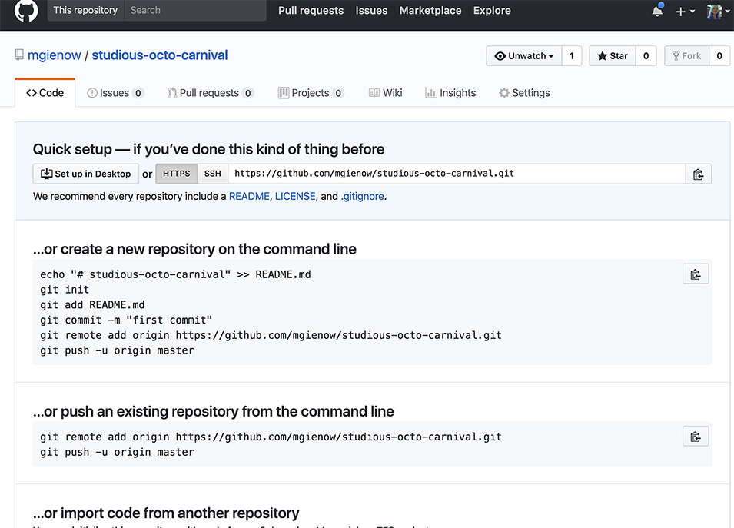Open the studious-octo-carnival repository link
This screenshot has height=528, width=734.
(160, 55)
